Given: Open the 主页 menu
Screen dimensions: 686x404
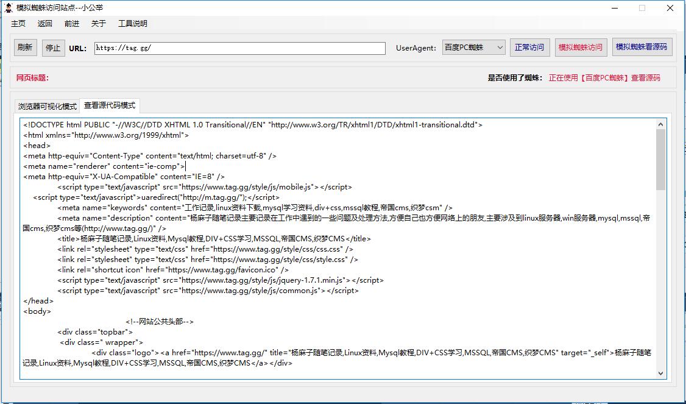Looking at the screenshot, I should coord(18,24).
